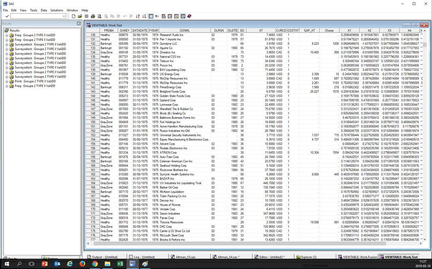
Task: Toggle Form View mode icon
Action: click(157, 16)
